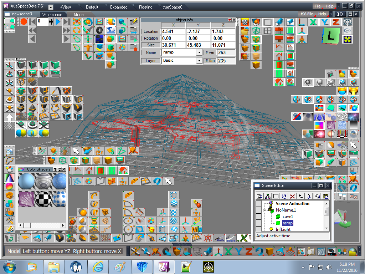Open the Layer dropdown showing Basic
365x274 pixels.
(x=199, y=61)
